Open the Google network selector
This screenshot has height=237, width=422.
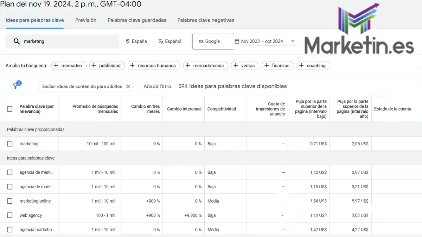coord(213,41)
